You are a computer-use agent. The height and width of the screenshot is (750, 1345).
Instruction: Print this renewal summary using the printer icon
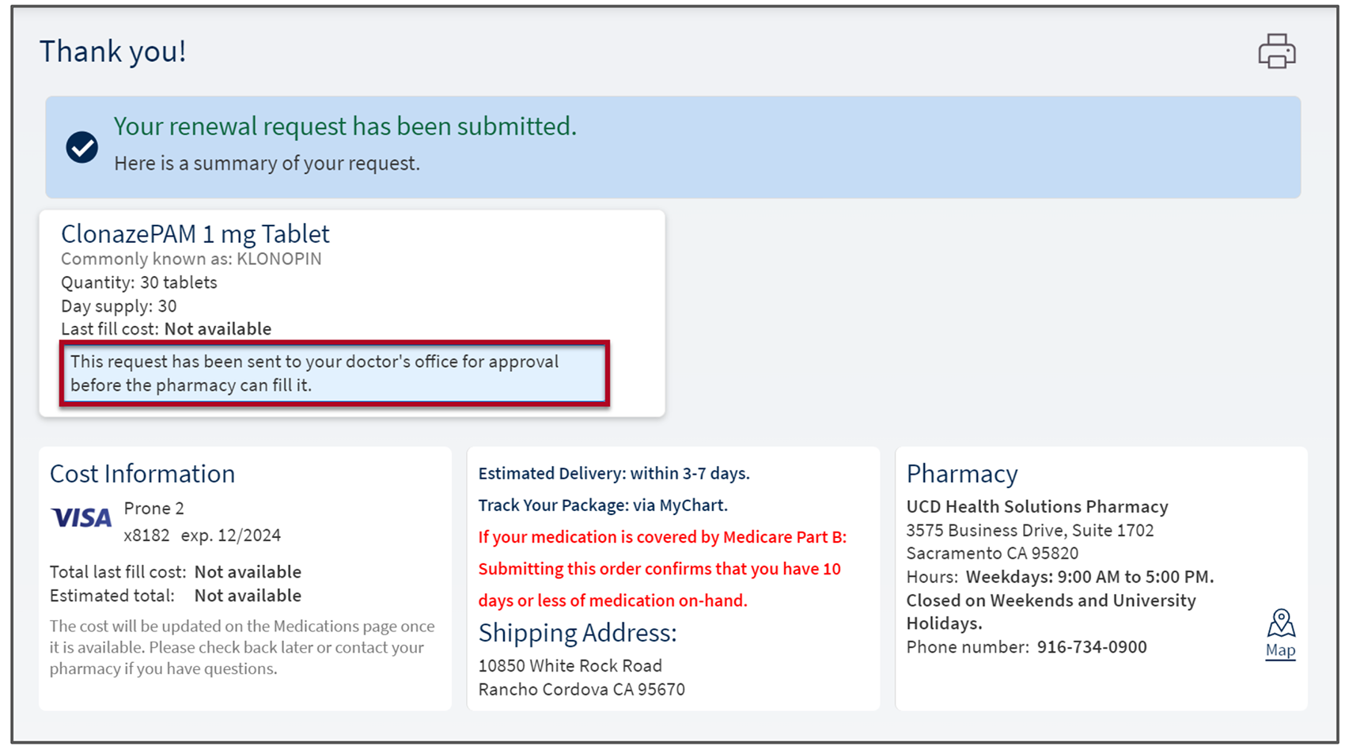coord(1277,51)
